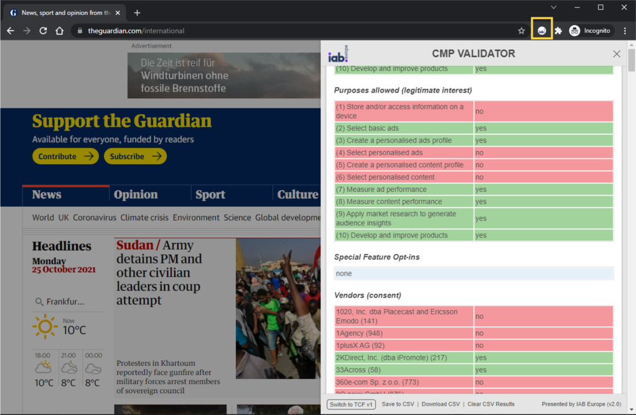Click the 00:00 weather forecast icon
Image resolution: width=636 pixels, height=415 pixels.
click(x=93, y=368)
